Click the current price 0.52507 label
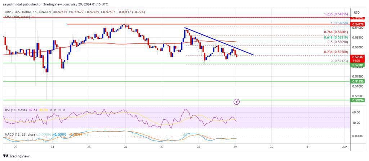The height and width of the screenshot is (161, 369). tap(358, 56)
